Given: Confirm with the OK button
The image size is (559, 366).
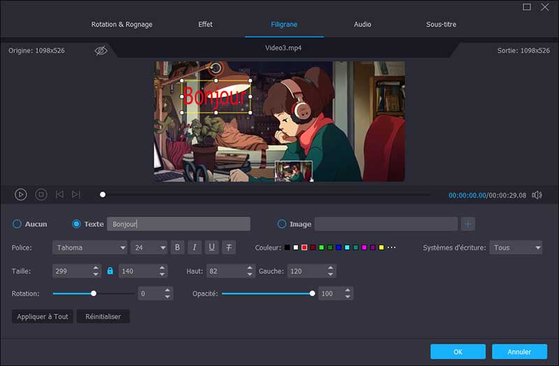Looking at the screenshot, I should 458,352.
